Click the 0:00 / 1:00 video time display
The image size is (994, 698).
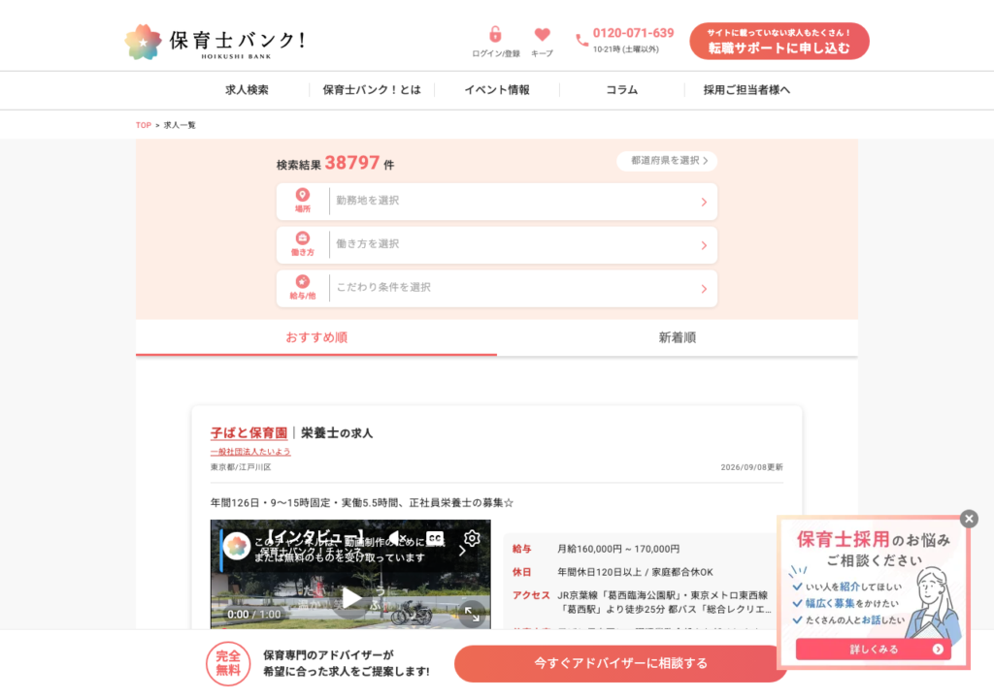coord(253,615)
